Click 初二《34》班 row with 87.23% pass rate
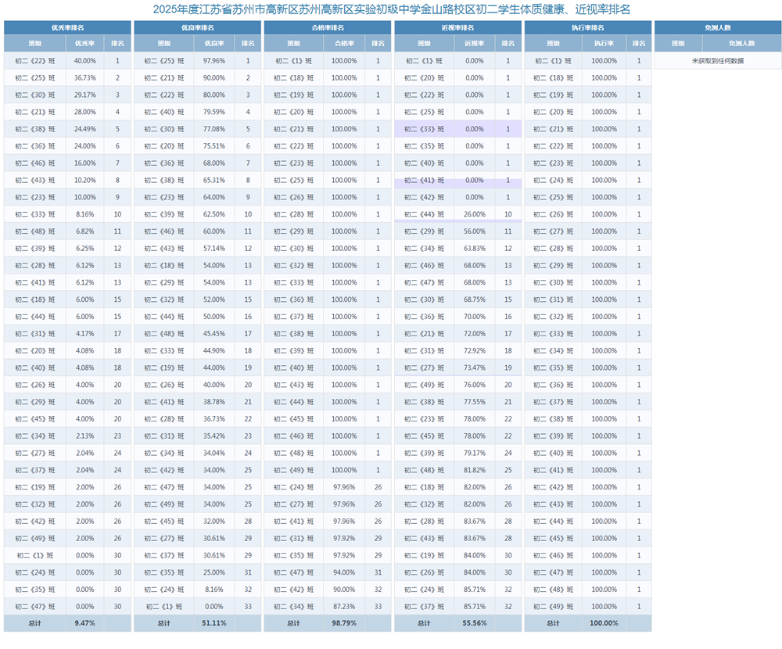 (328, 607)
